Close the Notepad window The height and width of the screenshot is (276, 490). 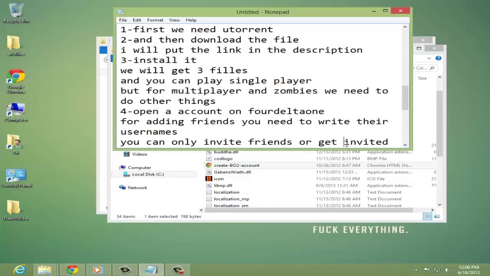coord(400,11)
